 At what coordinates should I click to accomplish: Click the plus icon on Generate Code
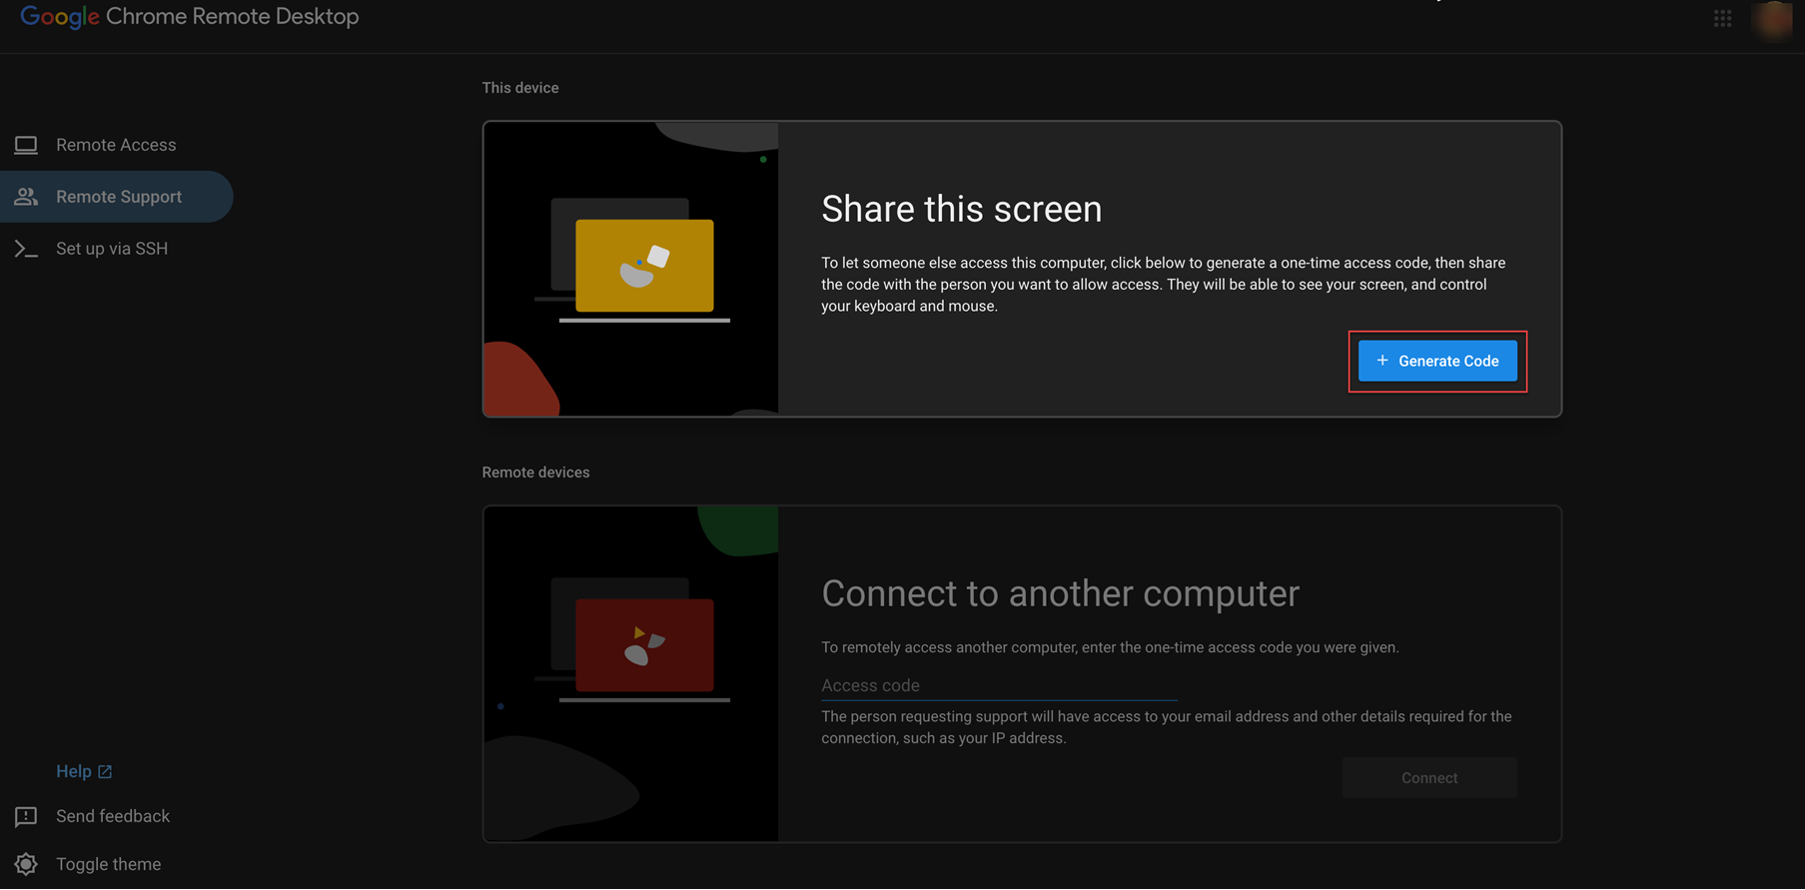click(x=1382, y=361)
